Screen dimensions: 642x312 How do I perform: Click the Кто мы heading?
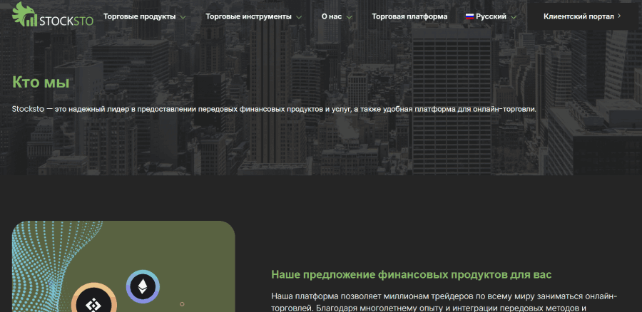[41, 82]
